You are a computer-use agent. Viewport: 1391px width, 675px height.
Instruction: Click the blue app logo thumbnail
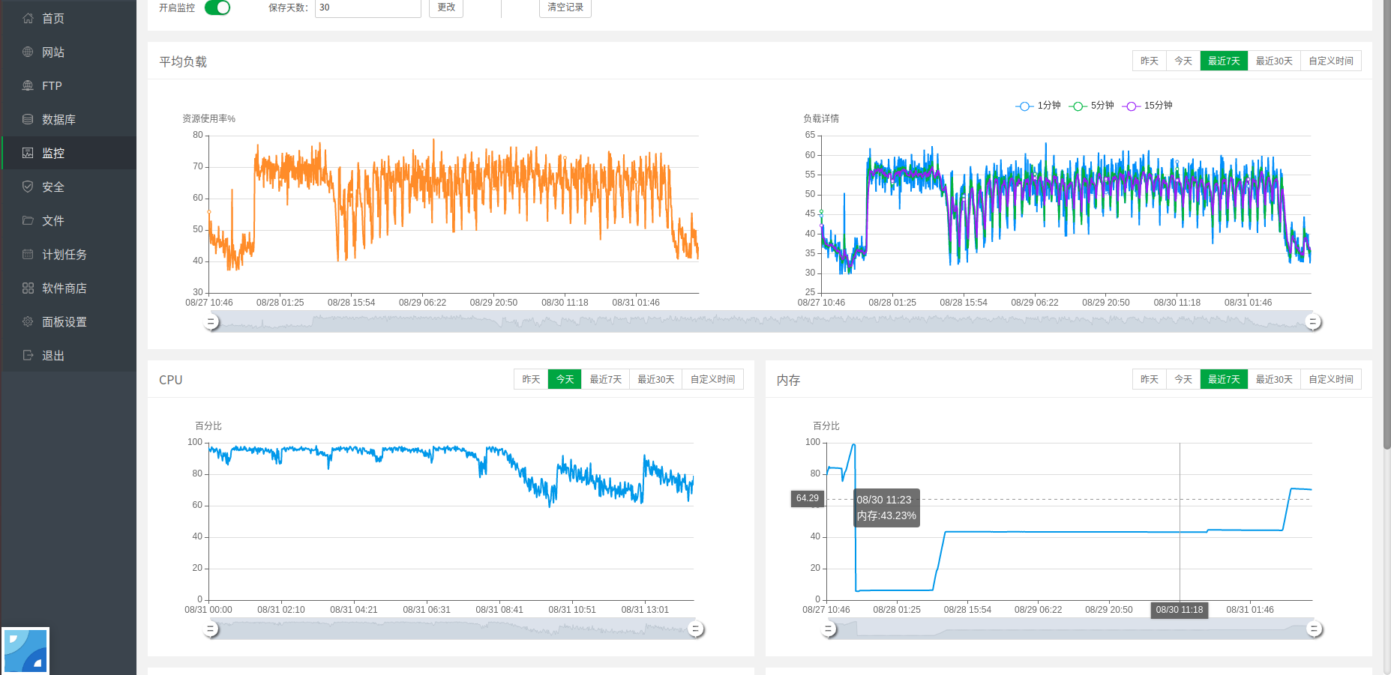pyautogui.click(x=25, y=651)
